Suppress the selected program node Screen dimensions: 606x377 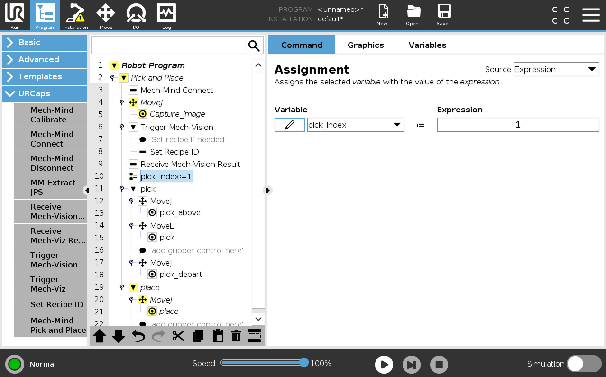tap(254, 336)
